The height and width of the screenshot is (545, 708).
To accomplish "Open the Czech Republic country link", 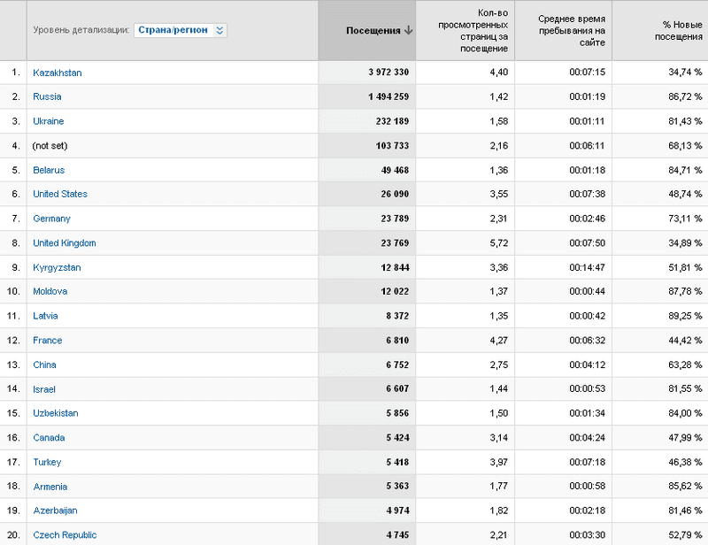I will tap(65, 535).
